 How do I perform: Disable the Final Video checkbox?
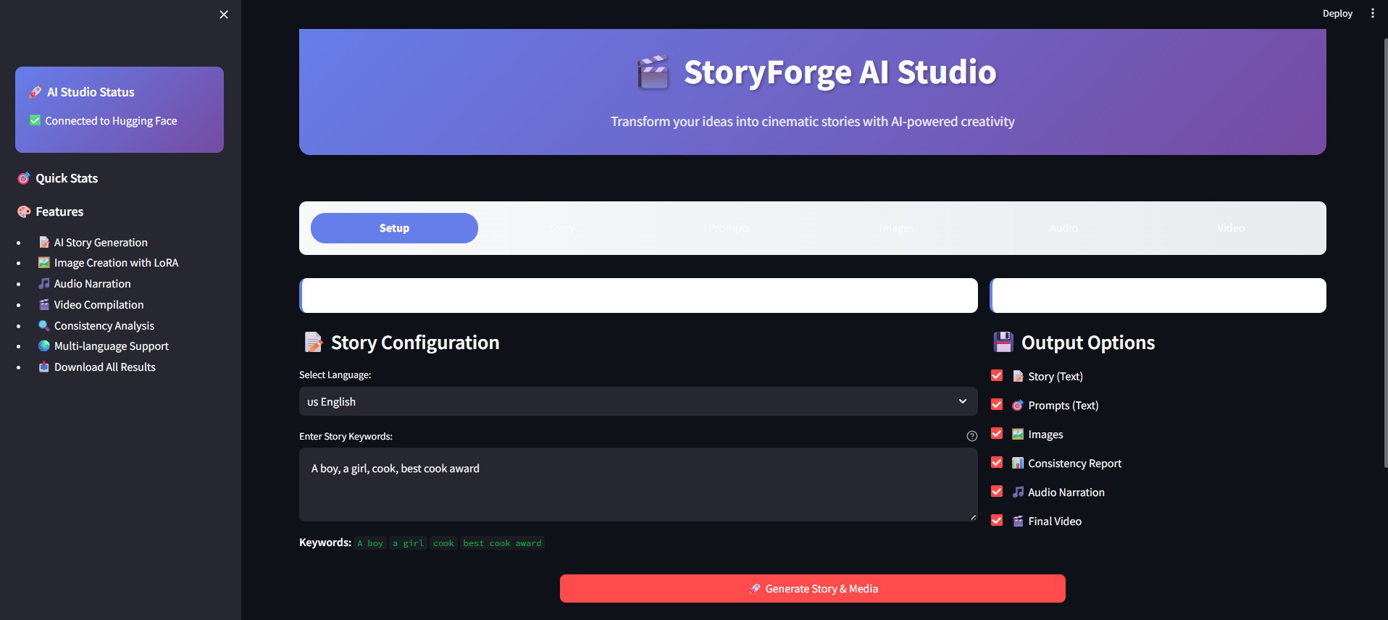tap(997, 520)
